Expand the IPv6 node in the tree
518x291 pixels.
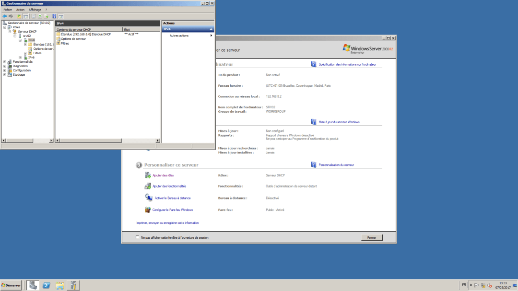coord(21,57)
